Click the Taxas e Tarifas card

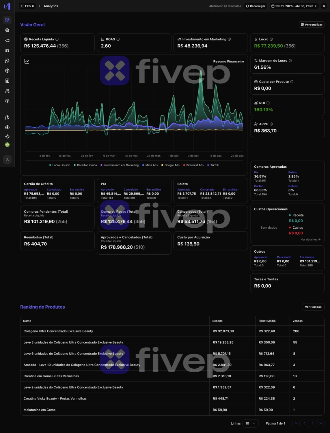287,283
